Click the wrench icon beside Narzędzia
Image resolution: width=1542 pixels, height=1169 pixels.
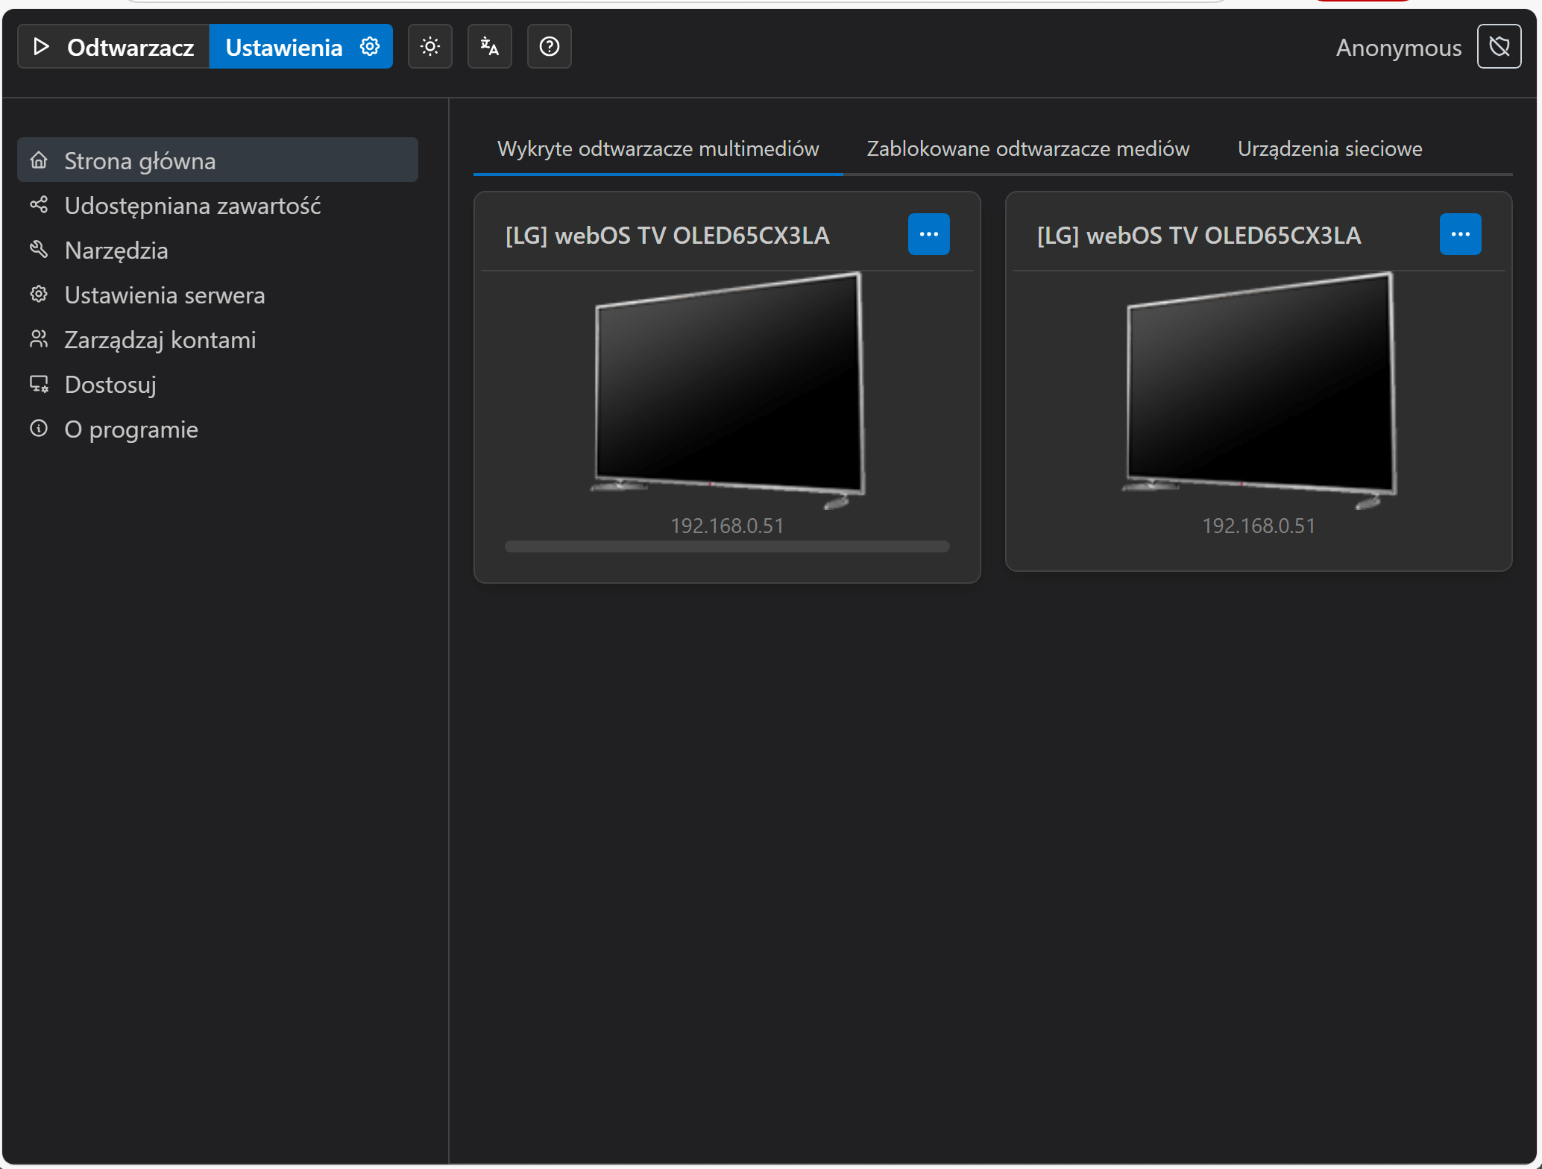click(x=39, y=249)
